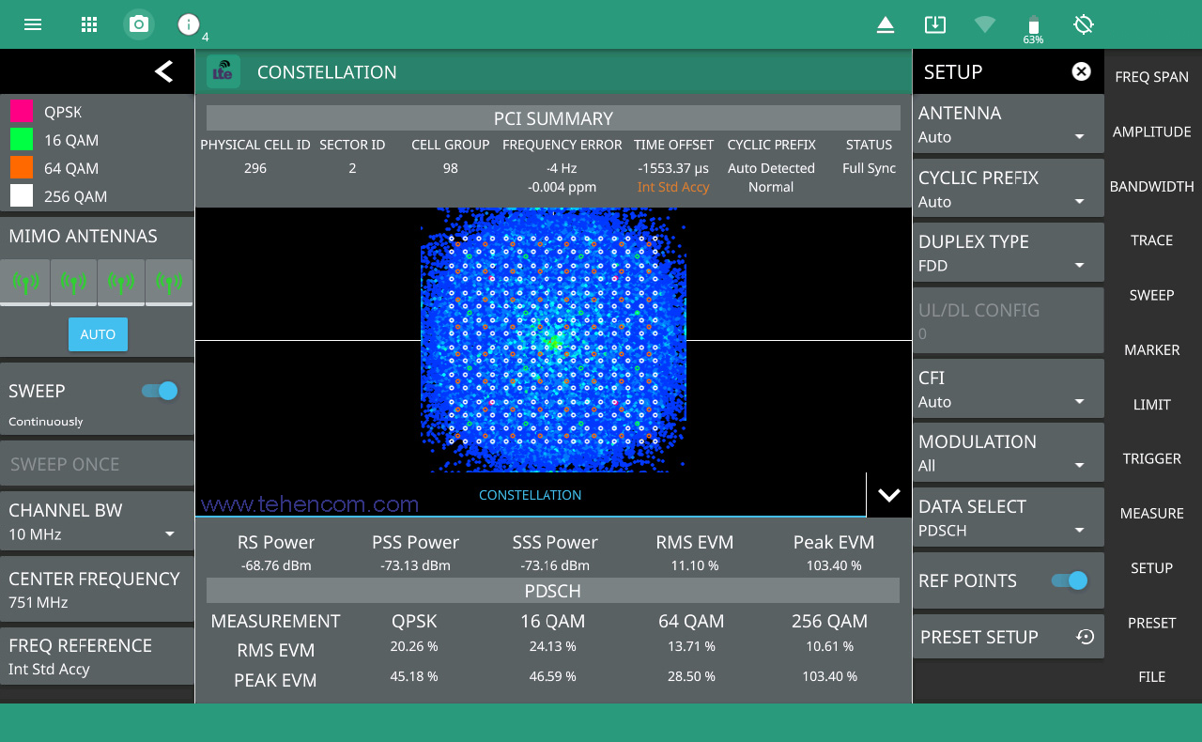Select the first MIMO antenna icon
Viewport: 1202px width, 742px height.
point(26,282)
